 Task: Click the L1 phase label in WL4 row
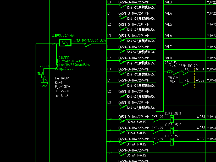coord(109,14)
